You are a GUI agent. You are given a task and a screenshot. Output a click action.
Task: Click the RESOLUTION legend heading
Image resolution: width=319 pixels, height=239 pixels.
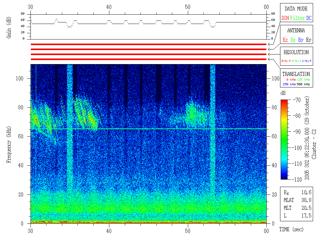click(296, 52)
